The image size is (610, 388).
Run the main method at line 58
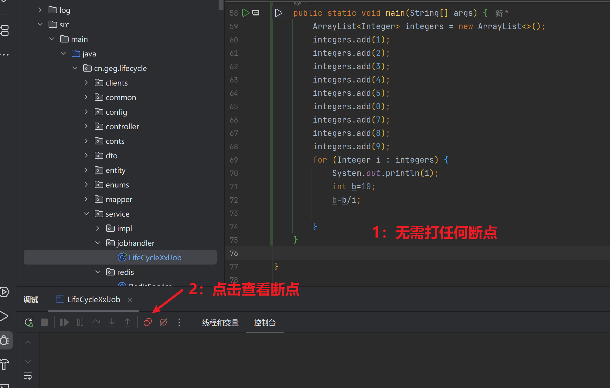[x=246, y=13]
